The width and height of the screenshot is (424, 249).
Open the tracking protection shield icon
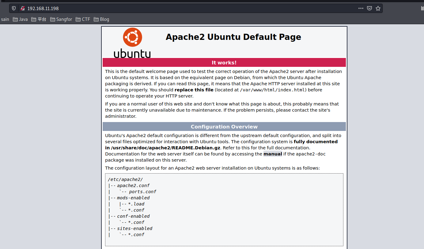pos(14,8)
